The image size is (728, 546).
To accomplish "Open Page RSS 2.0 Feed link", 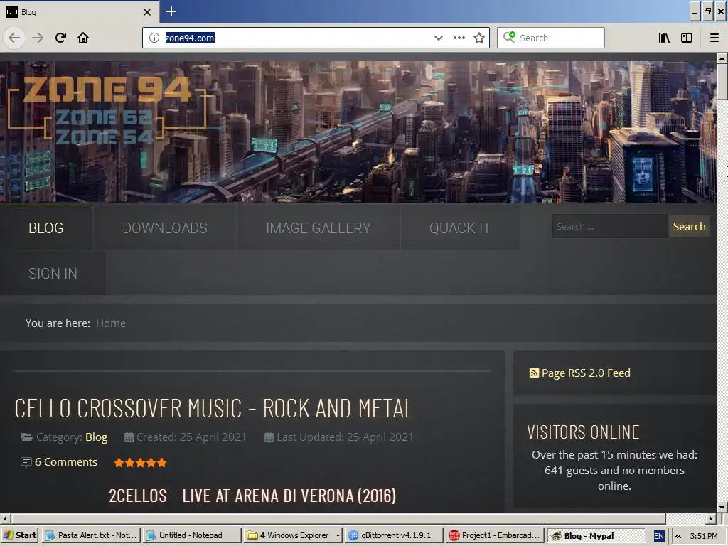I will [586, 373].
